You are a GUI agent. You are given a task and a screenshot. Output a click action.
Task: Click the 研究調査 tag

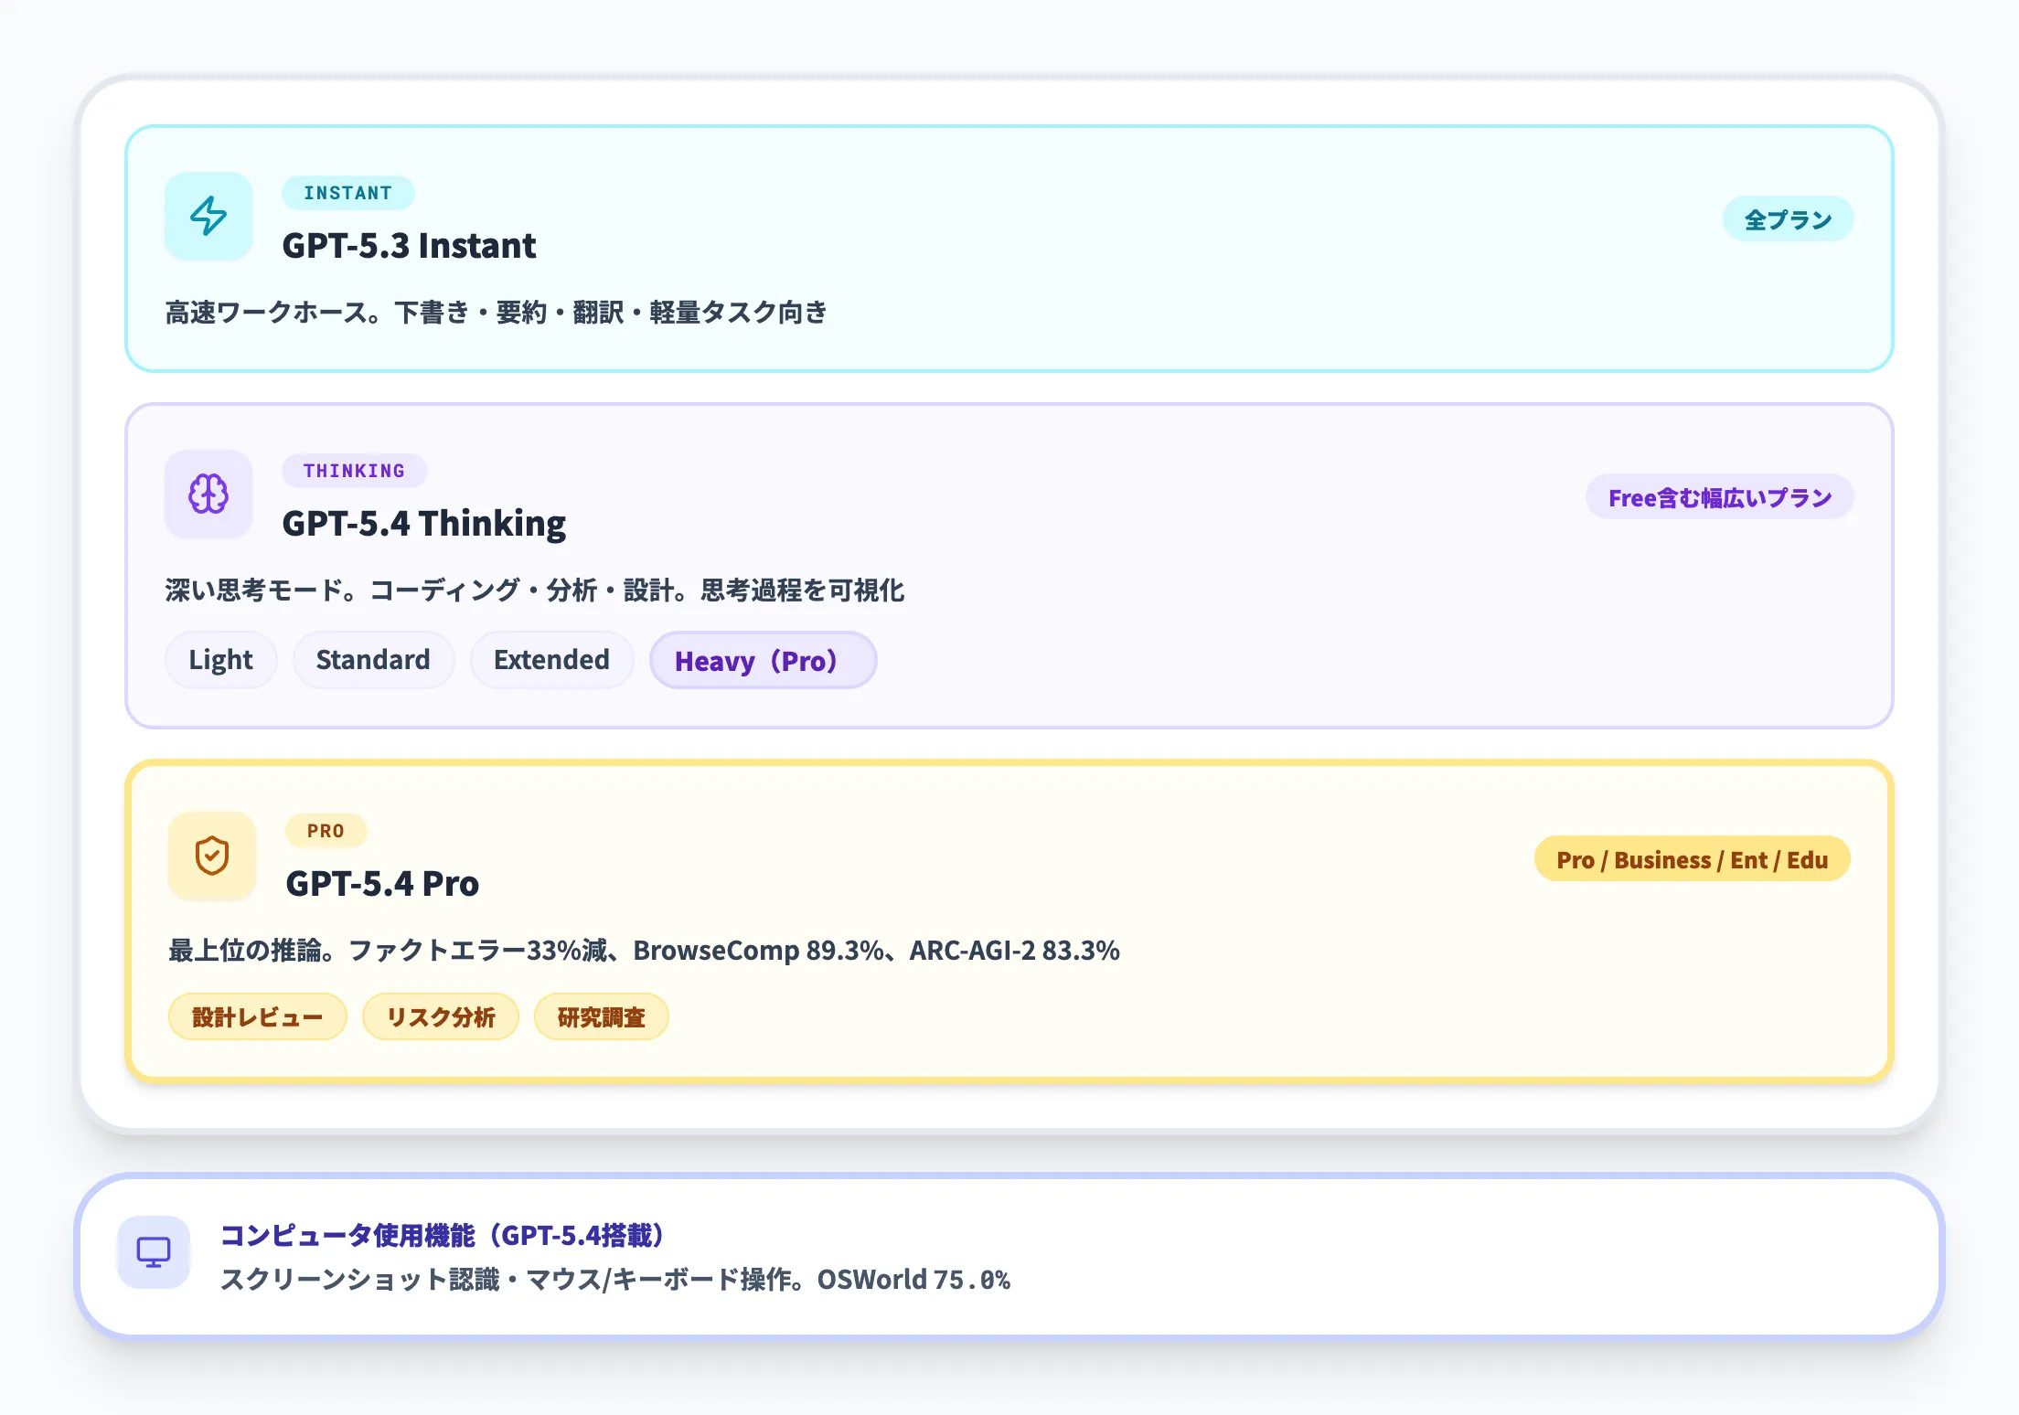click(601, 1016)
